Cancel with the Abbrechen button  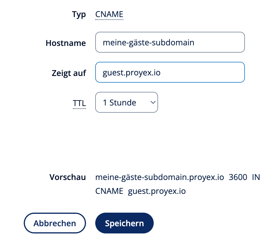click(x=55, y=223)
